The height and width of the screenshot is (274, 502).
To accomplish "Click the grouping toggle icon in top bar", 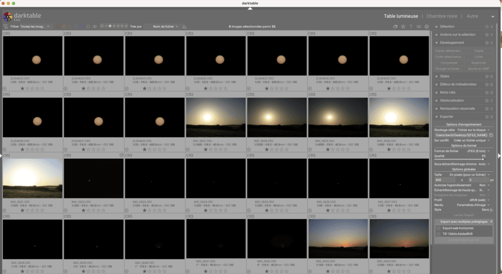I will (x=395, y=26).
